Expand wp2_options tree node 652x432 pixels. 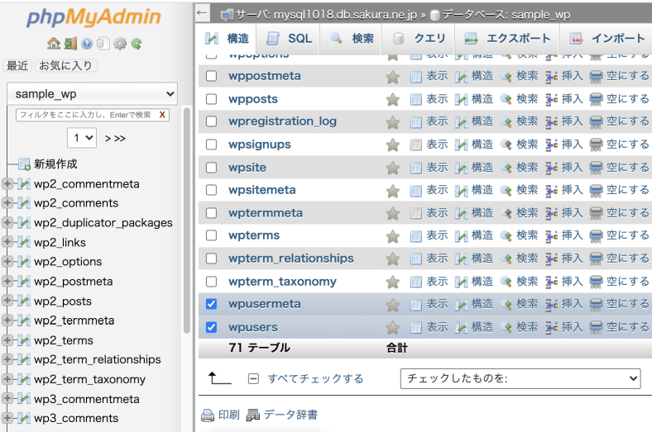click(7, 262)
